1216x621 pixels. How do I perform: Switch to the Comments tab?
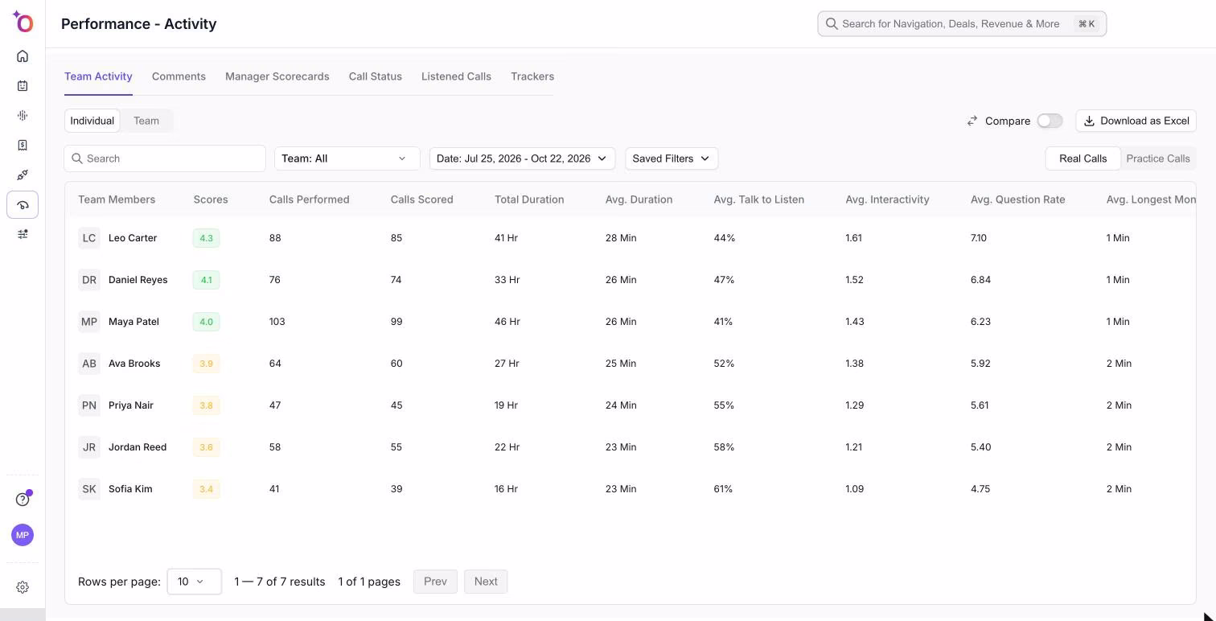[x=179, y=76]
